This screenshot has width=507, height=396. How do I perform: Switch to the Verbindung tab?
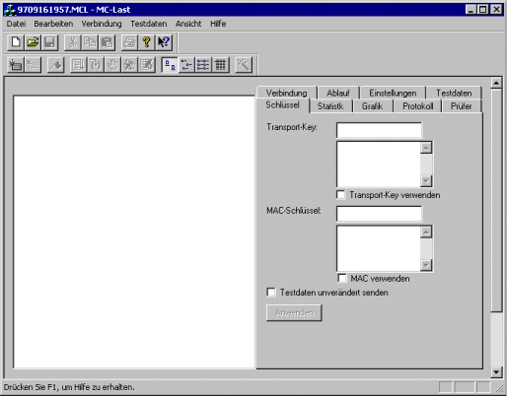286,93
